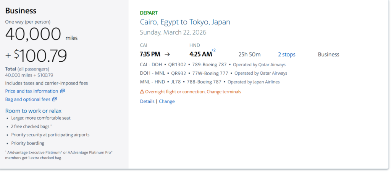Click the green DEPART label
This screenshot has height=173, width=391.
tap(149, 13)
